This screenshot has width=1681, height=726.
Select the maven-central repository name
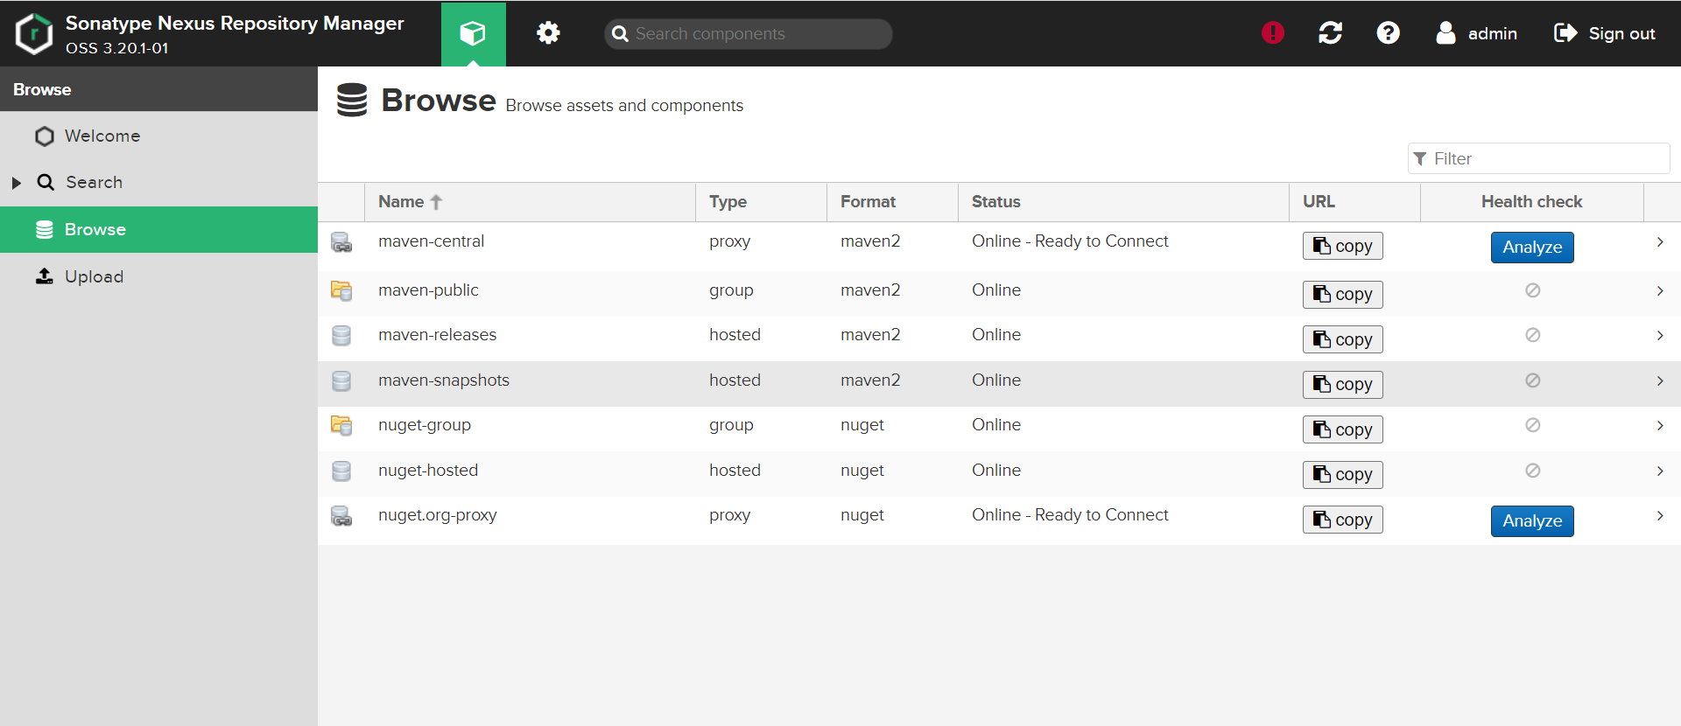[431, 241]
